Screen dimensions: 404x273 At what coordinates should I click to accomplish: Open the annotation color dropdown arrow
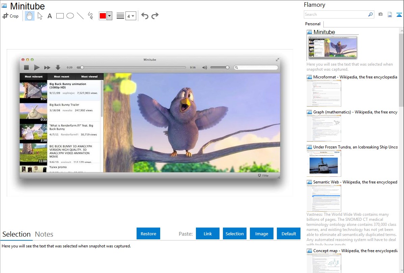tap(110, 16)
